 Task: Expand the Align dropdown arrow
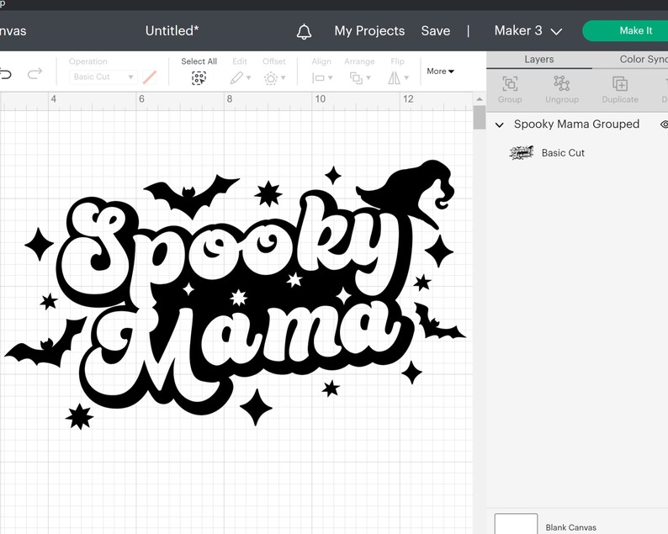tap(330, 78)
